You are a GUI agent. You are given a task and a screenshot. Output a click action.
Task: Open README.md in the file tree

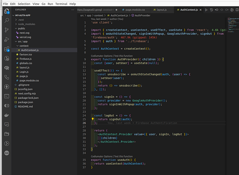pos(44,107)
